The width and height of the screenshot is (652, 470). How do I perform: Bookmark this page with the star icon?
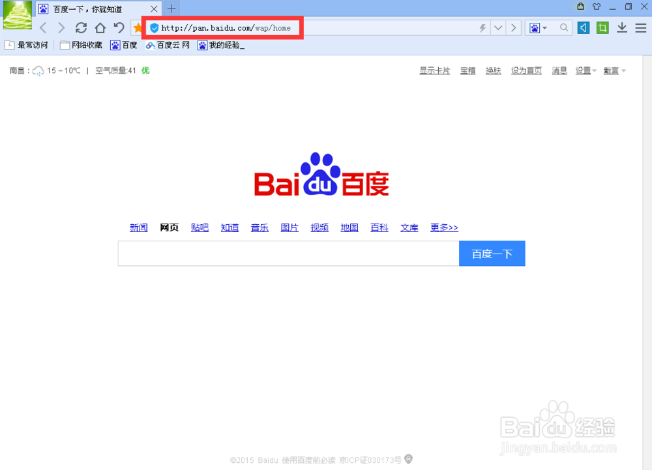[x=137, y=28]
